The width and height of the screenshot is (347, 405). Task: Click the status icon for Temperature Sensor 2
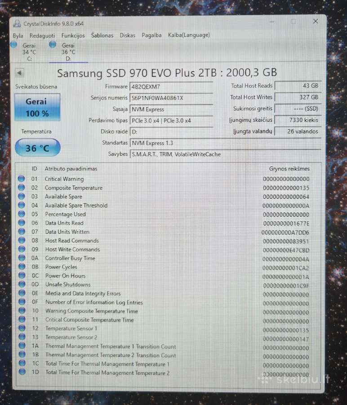point(22,337)
